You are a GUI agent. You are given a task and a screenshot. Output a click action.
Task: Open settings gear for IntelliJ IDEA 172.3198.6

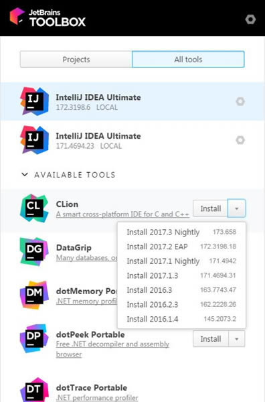240,102
